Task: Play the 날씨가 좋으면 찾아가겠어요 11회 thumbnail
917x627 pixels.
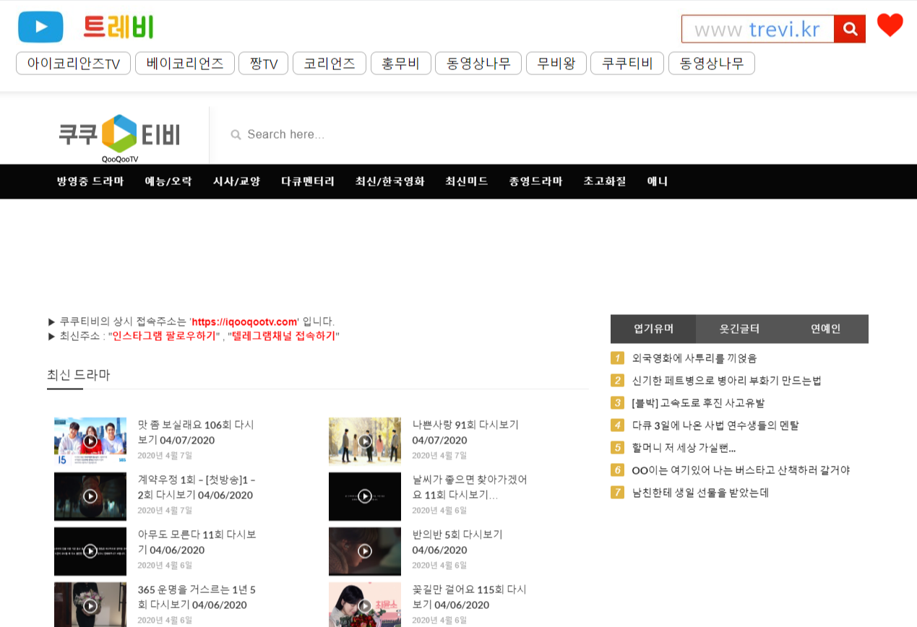Action: click(365, 496)
